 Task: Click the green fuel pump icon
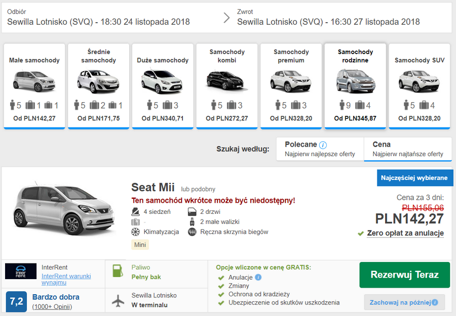pyautogui.click(x=118, y=270)
